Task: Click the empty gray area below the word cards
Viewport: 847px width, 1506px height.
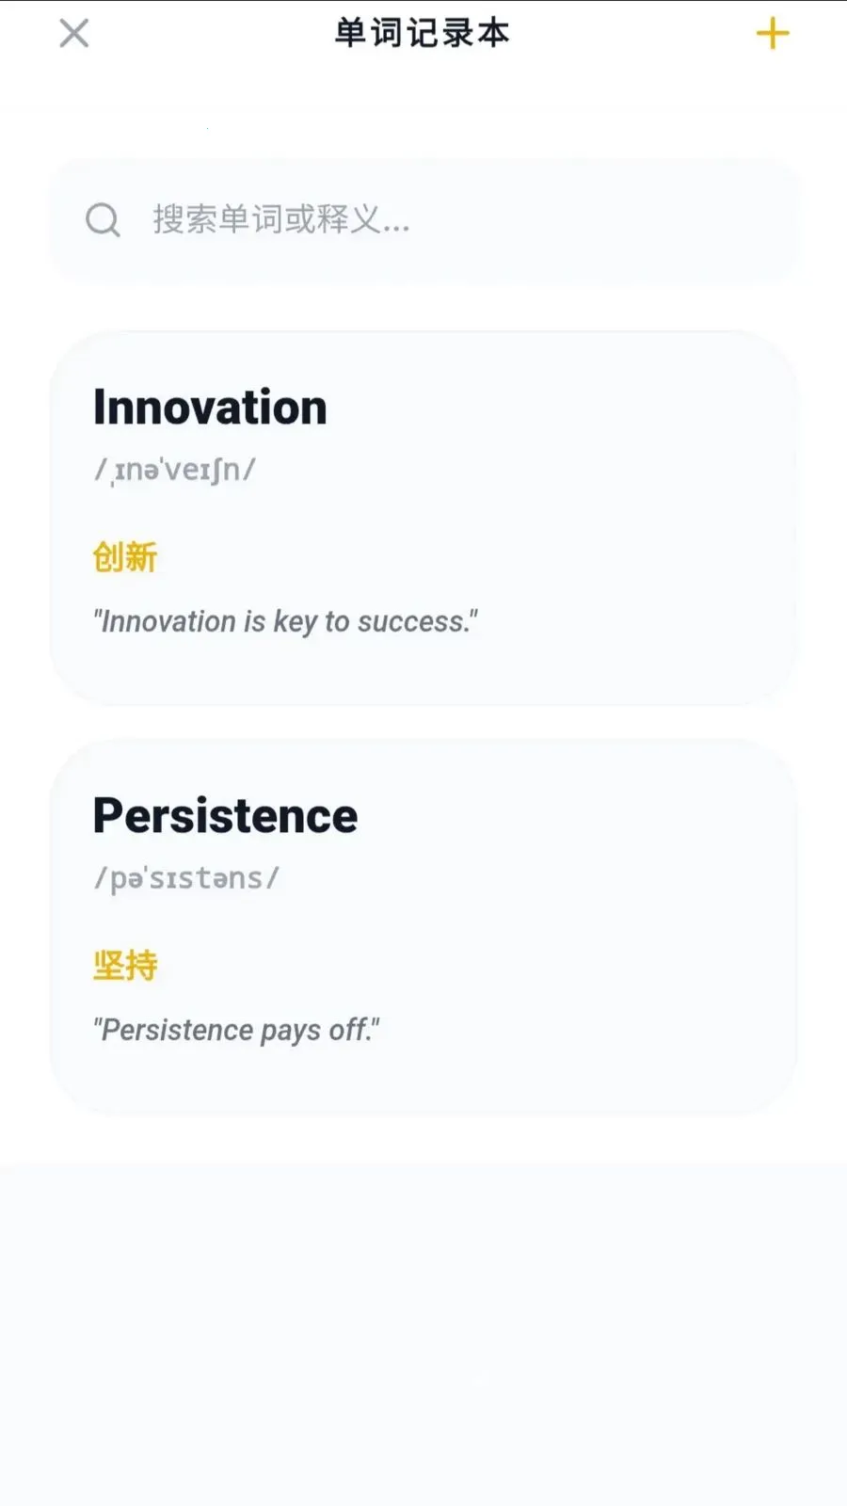Action: coord(423,1332)
